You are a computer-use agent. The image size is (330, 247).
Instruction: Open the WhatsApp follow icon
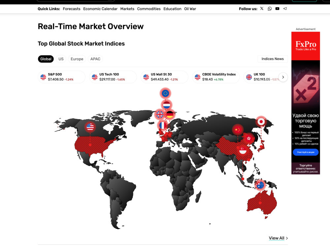click(270, 9)
